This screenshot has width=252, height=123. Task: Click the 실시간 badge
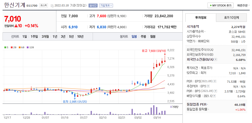(93, 5)
